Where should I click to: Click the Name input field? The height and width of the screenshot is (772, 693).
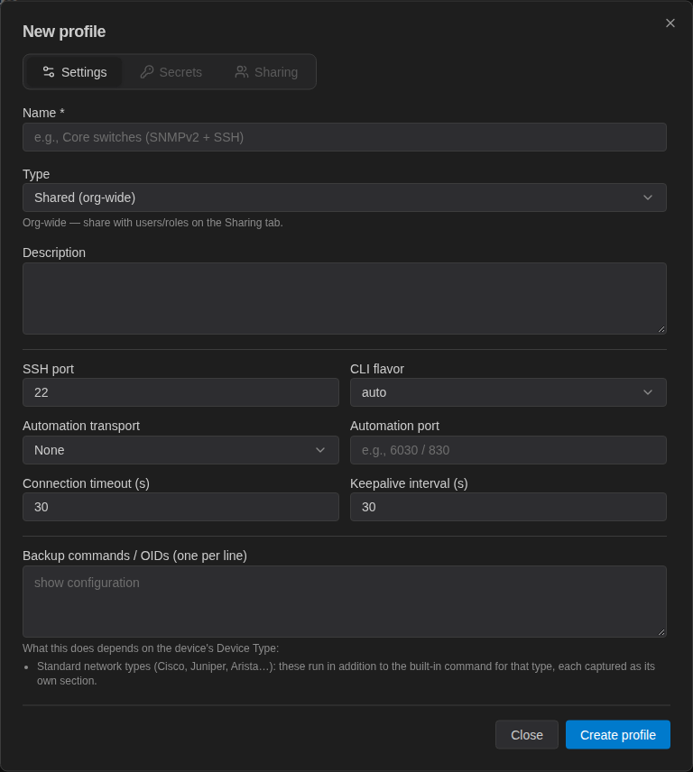coord(345,137)
